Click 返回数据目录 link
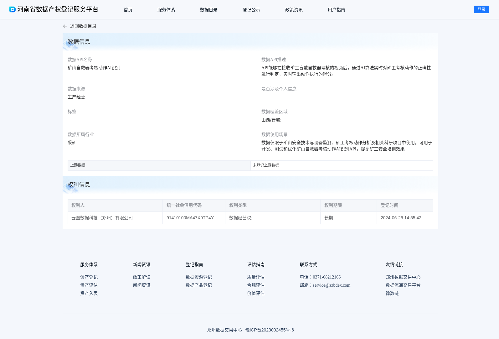The width and height of the screenshot is (499, 339). [83, 26]
